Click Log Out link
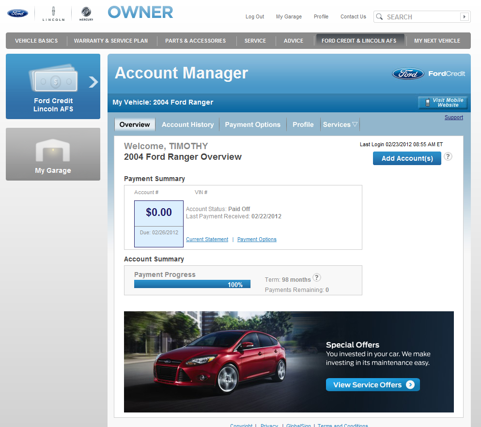481x427 pixels. 255,16
